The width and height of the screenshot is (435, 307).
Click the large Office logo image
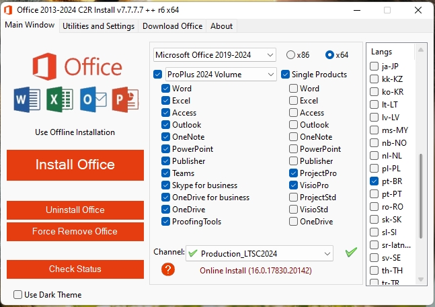77,67
